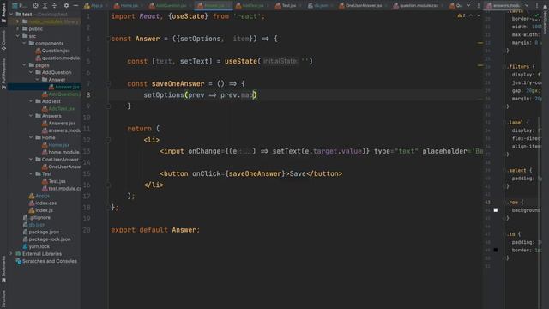The width and height of the screenshot is (549, 309).
Task: Collapse the components folder
Action: pos(24,44)
